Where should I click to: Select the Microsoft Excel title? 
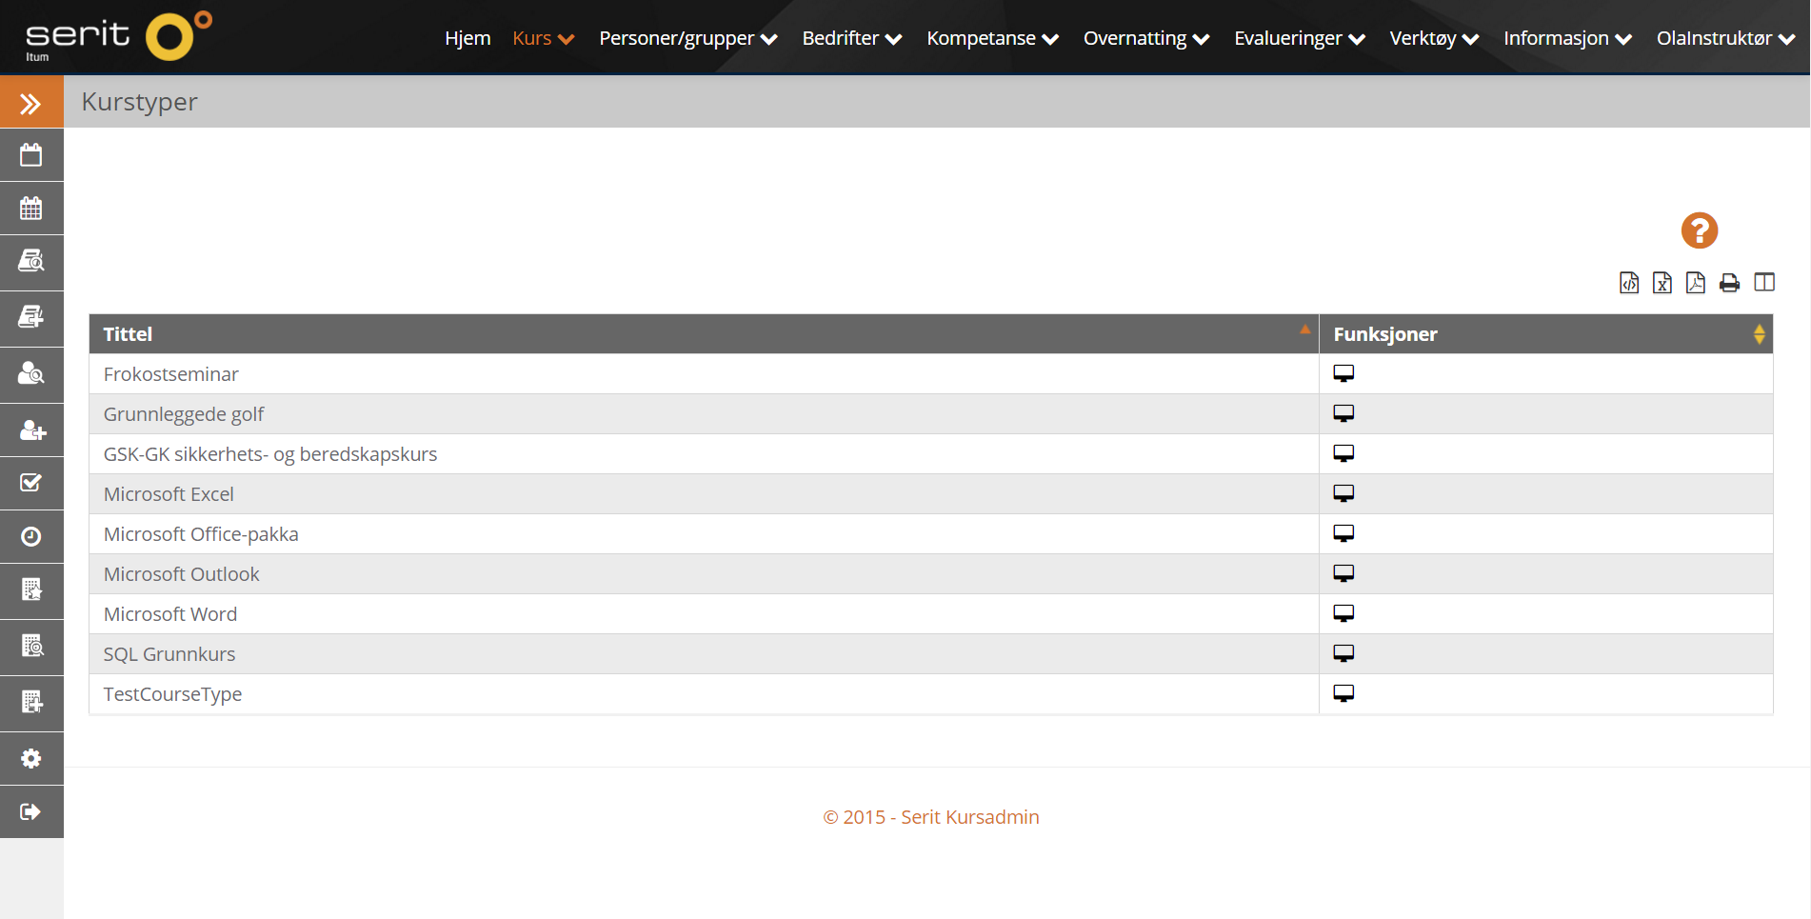169,494
